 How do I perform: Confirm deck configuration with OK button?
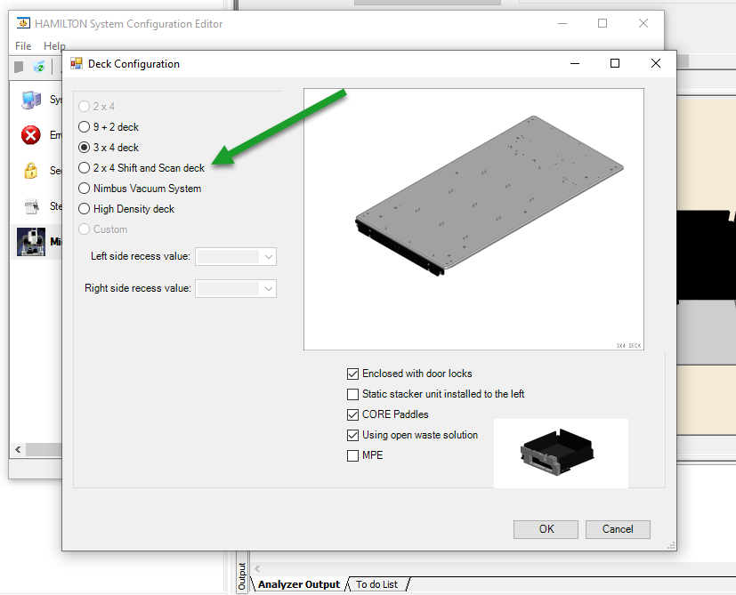click(x=546, y=529)
